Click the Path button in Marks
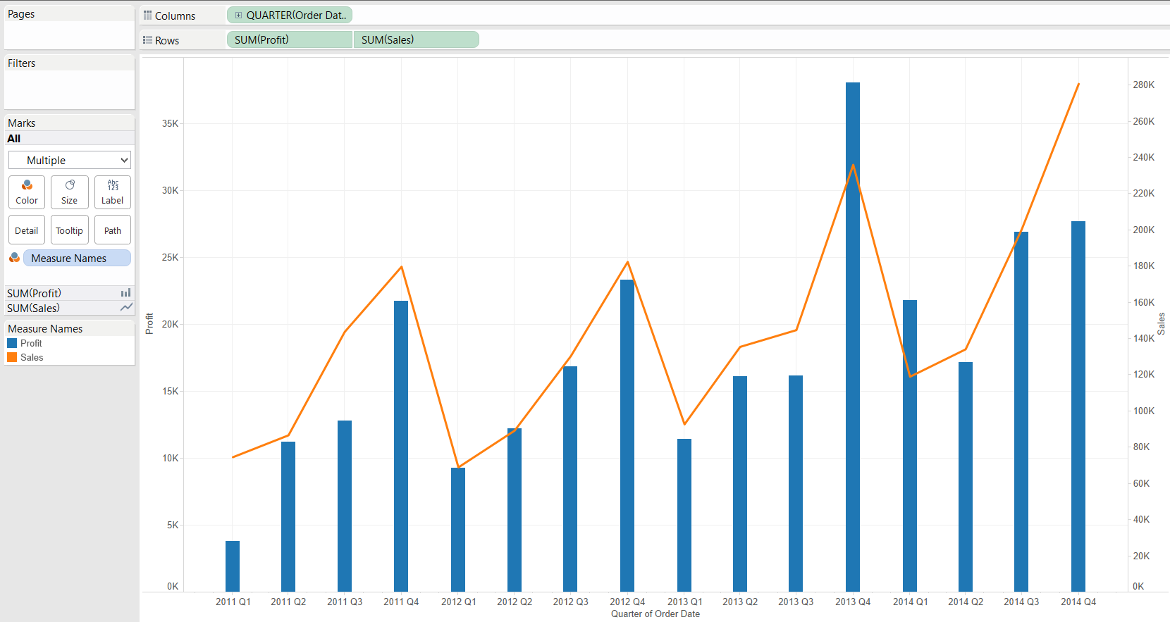1170x622 pixels. 113,230
